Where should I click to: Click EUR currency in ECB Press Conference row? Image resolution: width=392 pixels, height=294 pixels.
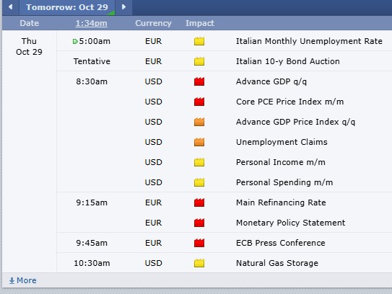pyautogui.click(x=154, y=243)
